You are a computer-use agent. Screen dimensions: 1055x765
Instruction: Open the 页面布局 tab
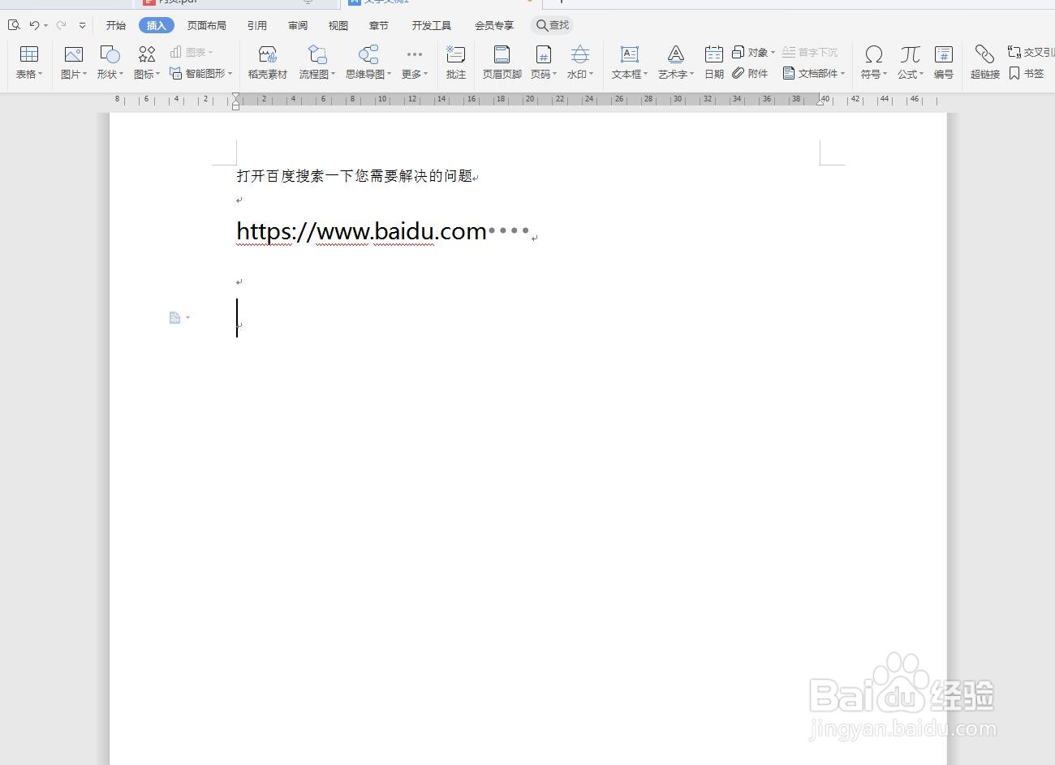coord(207,25)
